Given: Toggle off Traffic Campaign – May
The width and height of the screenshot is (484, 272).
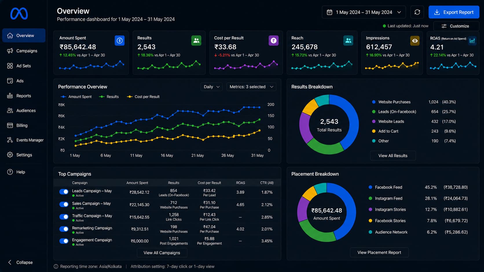Looking at the screenshot, I should pos(64,217).
